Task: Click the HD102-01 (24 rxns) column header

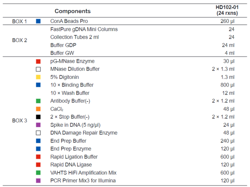Action: point(227,10)
